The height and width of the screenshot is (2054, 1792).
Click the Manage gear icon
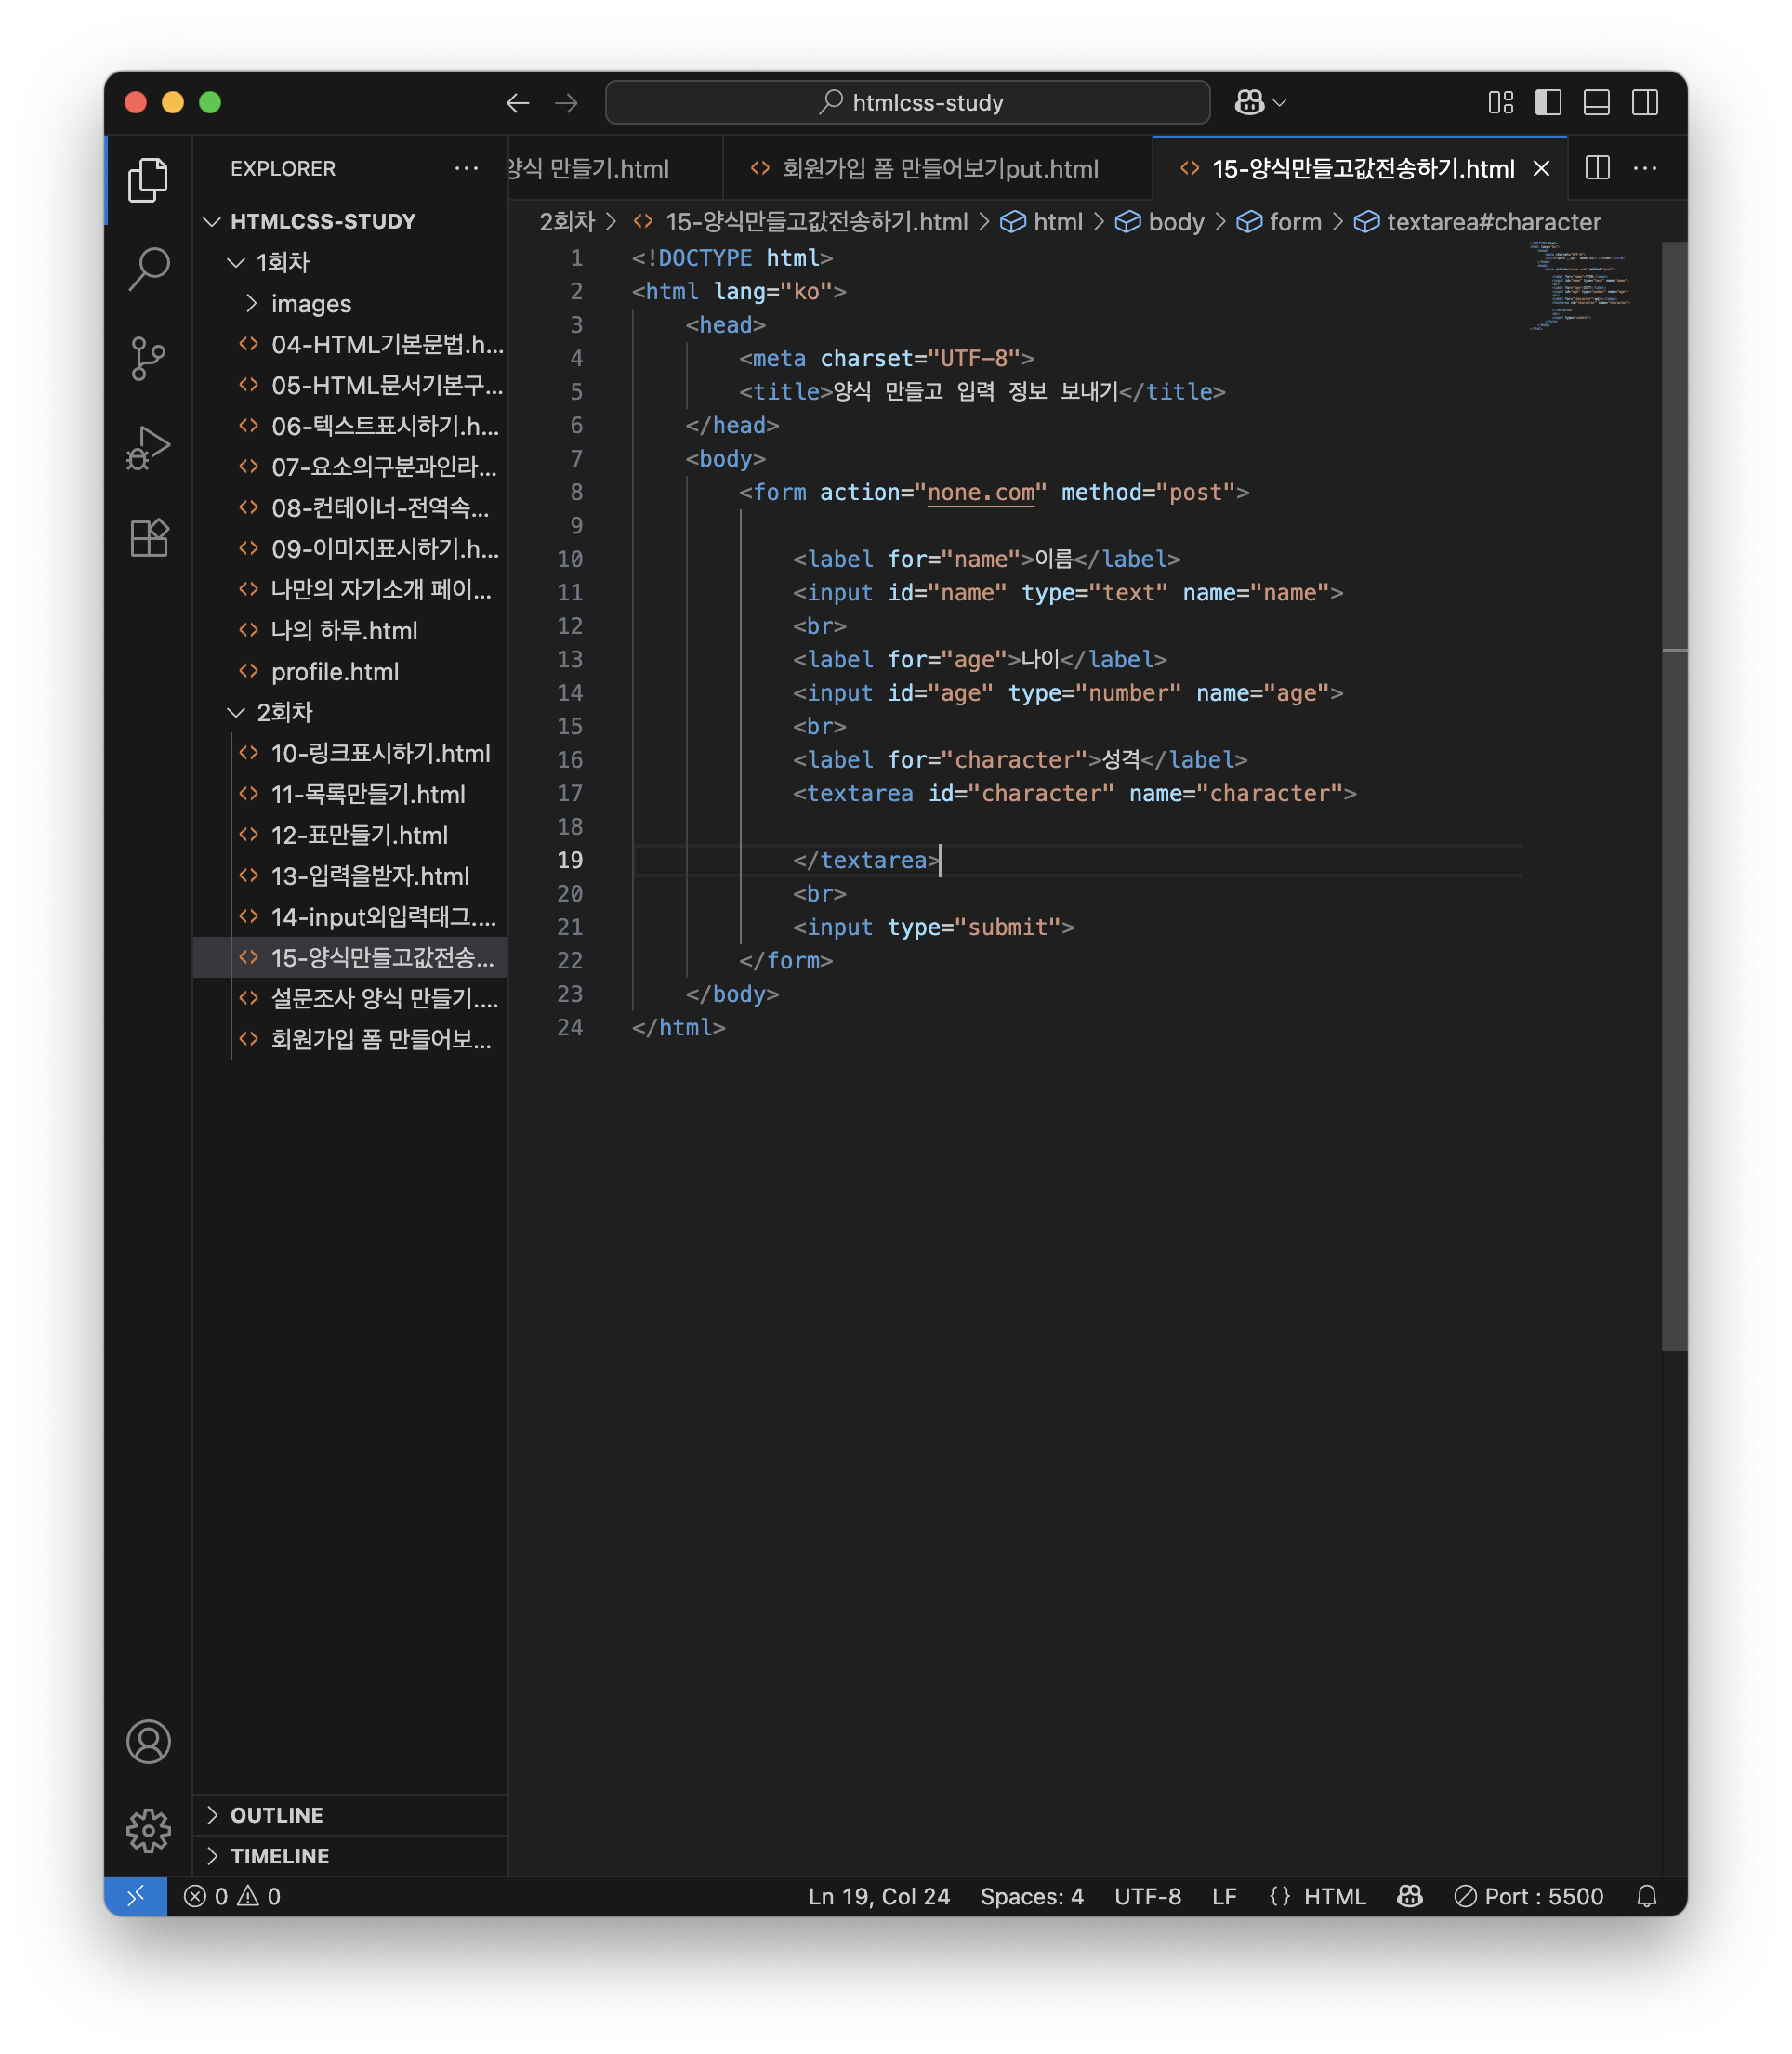pyautogui.click(x=148, y=1830)
